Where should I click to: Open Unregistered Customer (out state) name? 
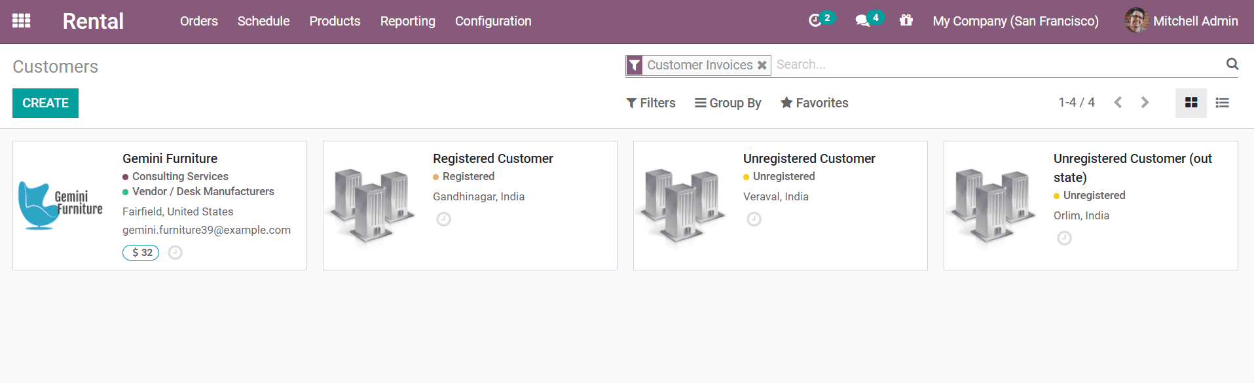coord(1133,168)
